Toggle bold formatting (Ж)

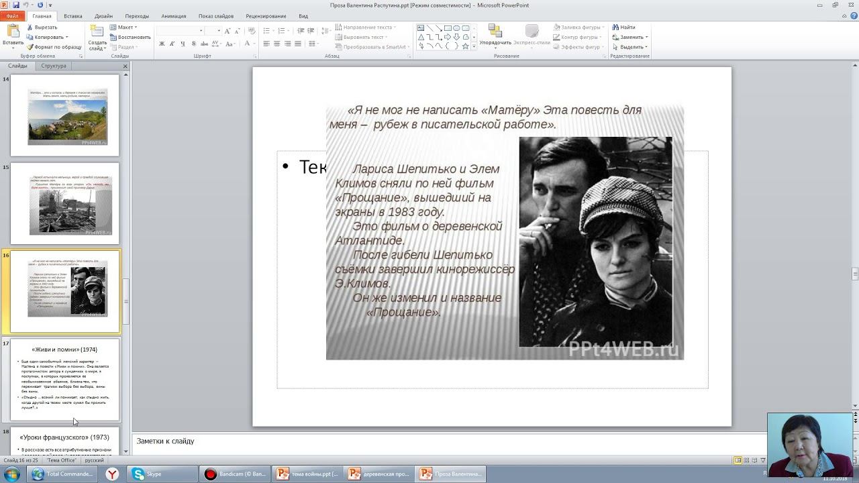pos(162,44)
